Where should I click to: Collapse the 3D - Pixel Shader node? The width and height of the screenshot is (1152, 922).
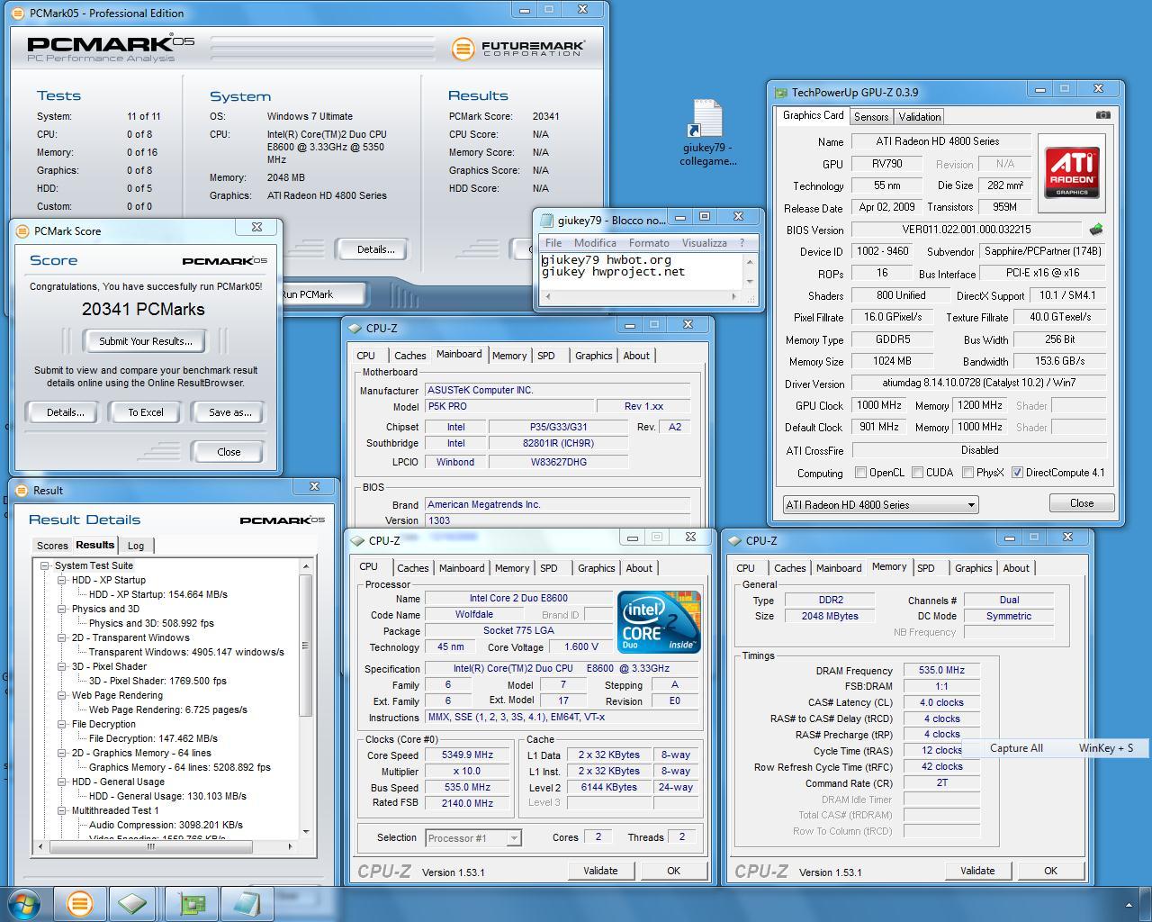[62, 666]
